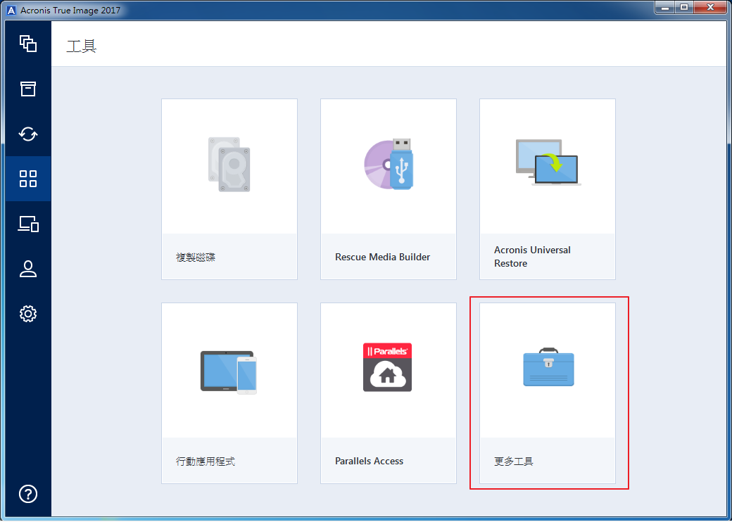Launch Rescue Media Builder label
This screenshot has width=732, height=522.
click(382, 257)
